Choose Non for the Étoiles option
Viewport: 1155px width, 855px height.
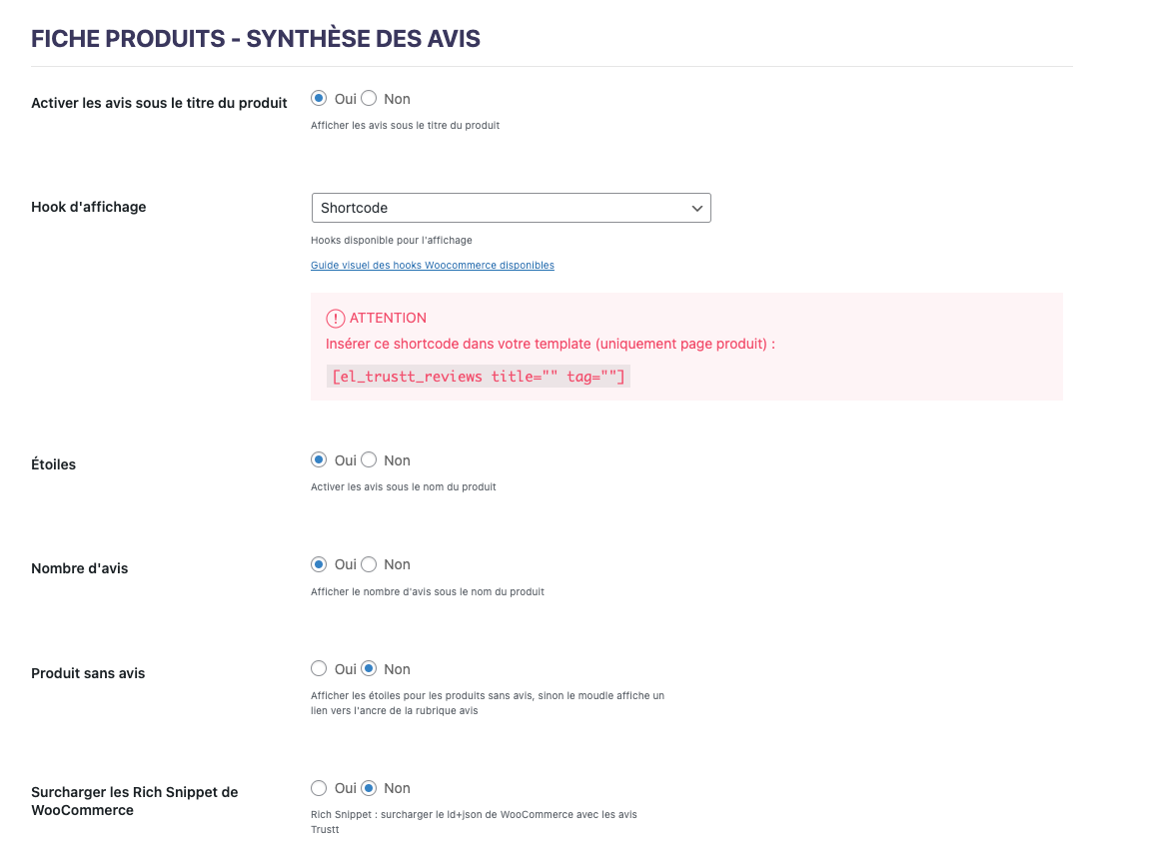(369, 460)
